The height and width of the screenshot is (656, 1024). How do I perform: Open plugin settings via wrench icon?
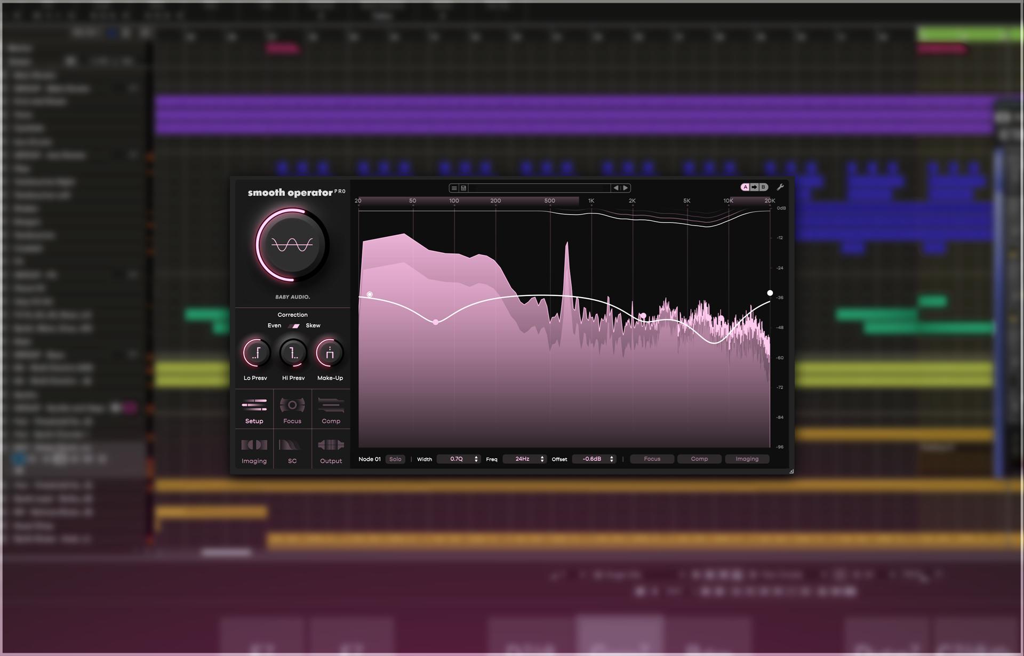[780, 187]
